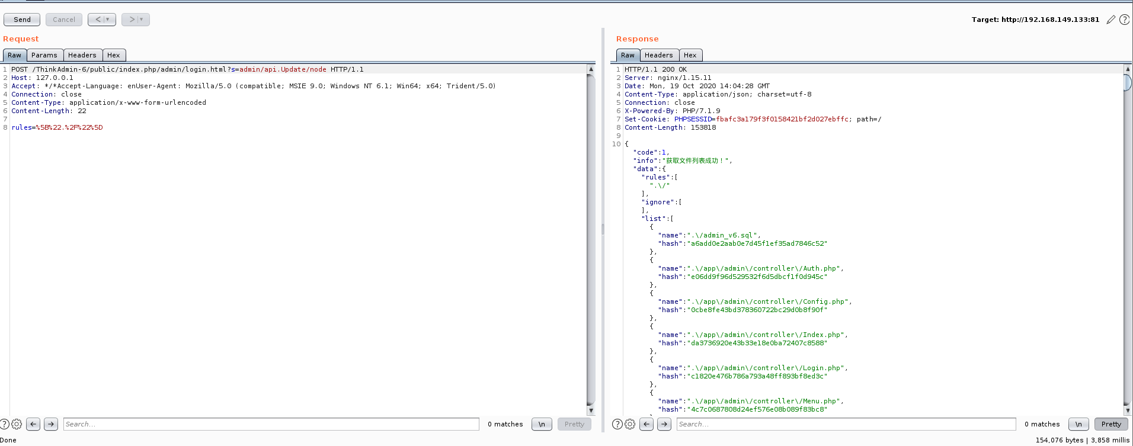Click the Send request button
Image resolution: width=1133 pixels, height=446 pixels.
click(x=22, y=20)
